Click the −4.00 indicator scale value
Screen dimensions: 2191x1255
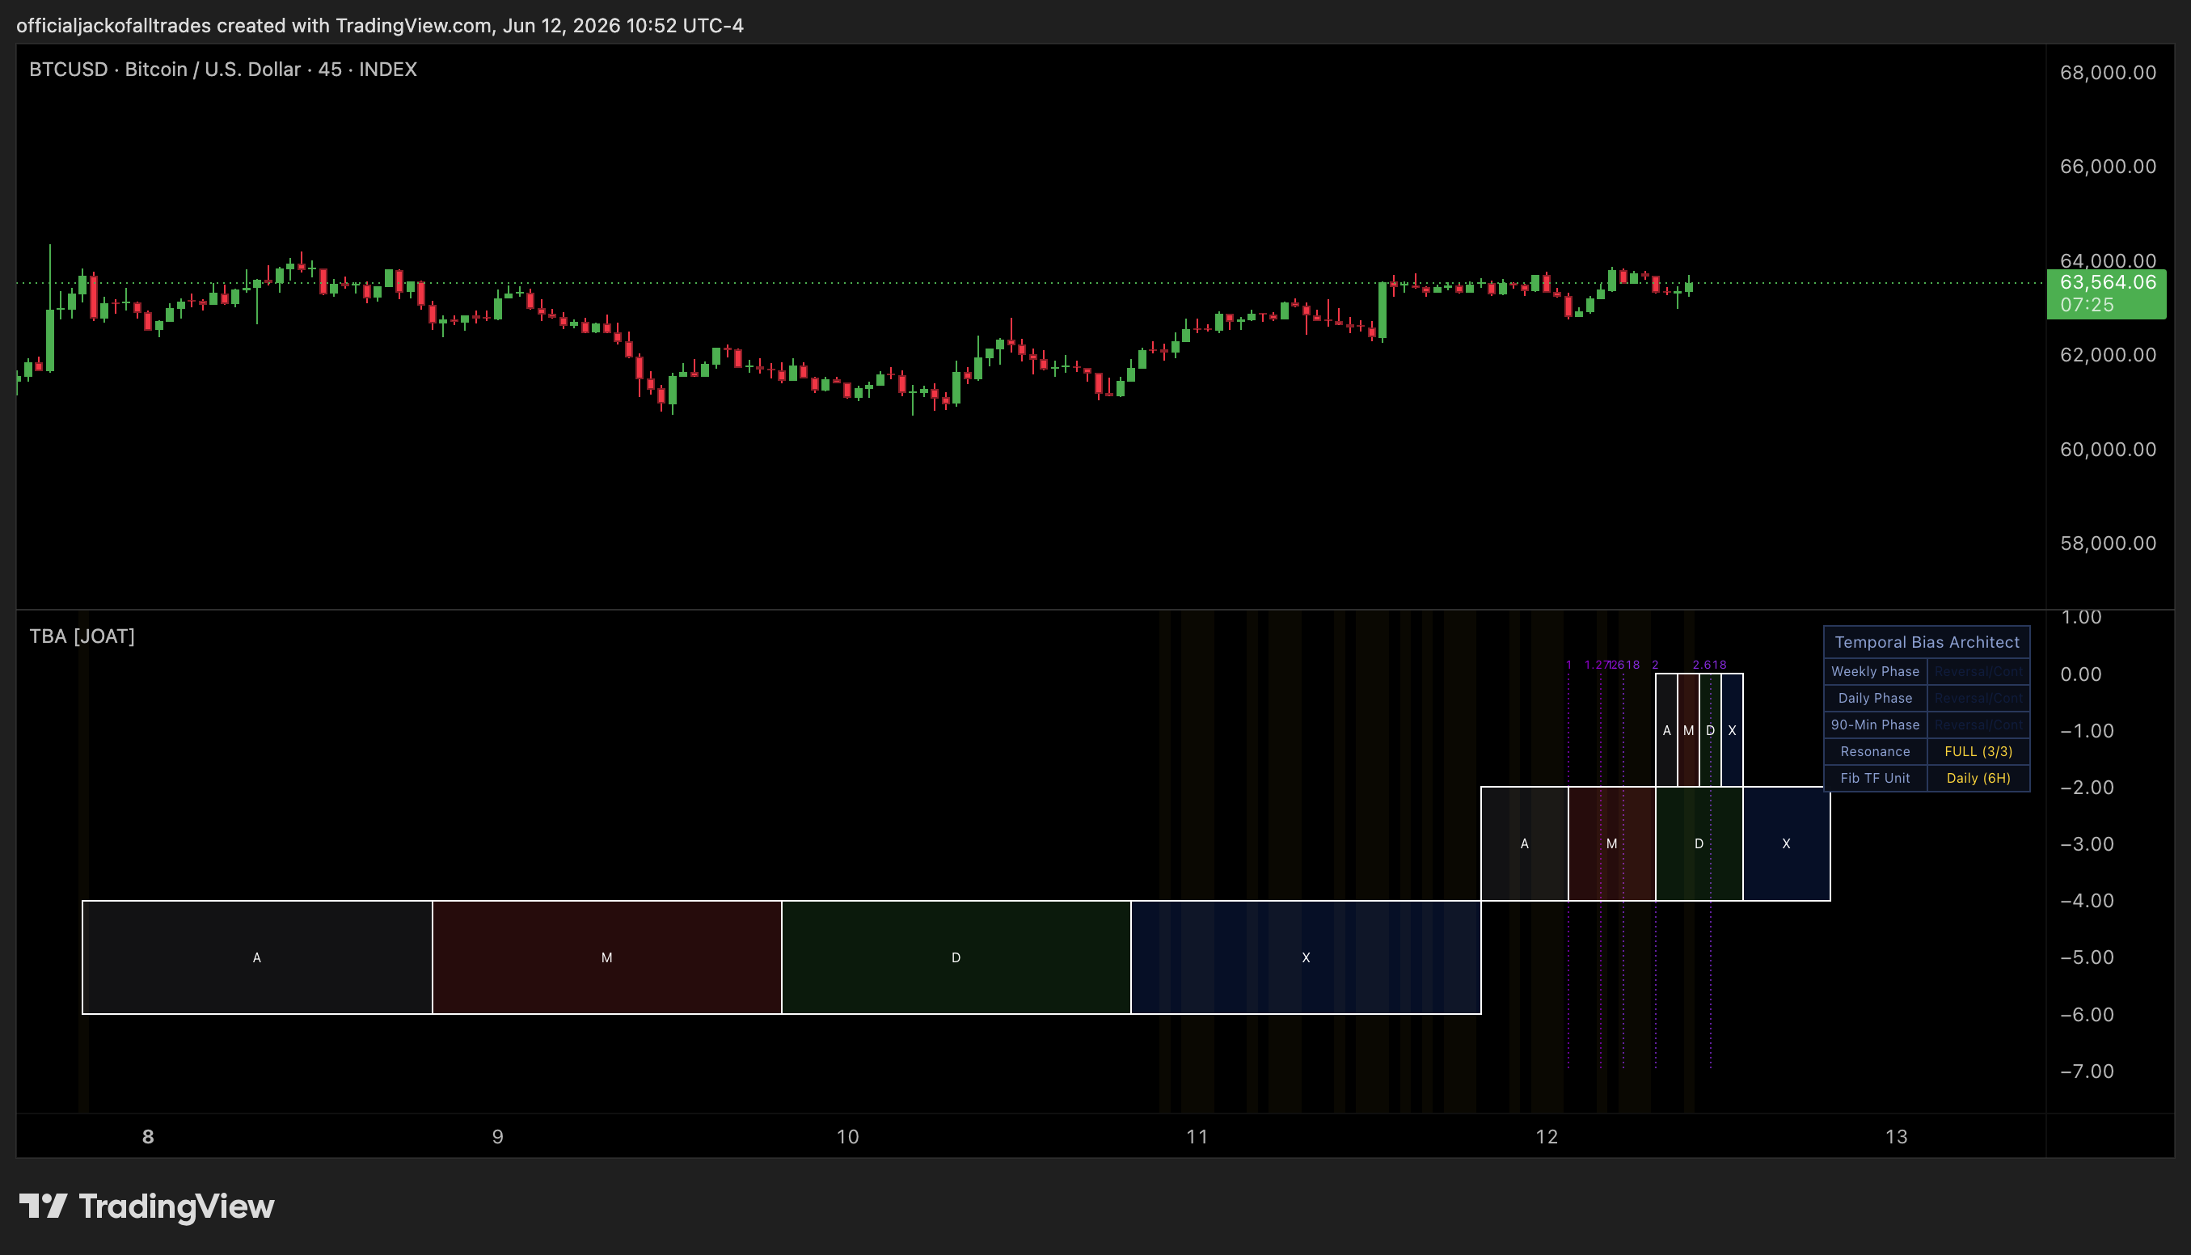2086,901
